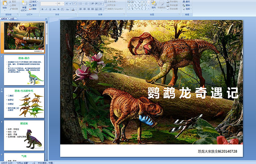Screen dimensions: 256x164
Task: Open the Select (选择) dropdown
Action: [x=189, y=9]
